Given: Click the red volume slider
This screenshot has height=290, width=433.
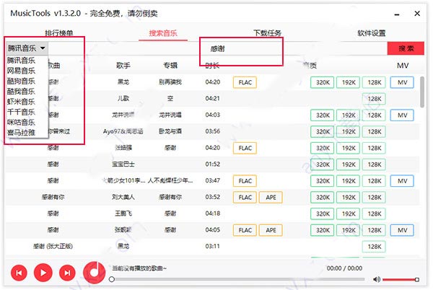Looking at the screenshot, I should [x=401, y=279].
